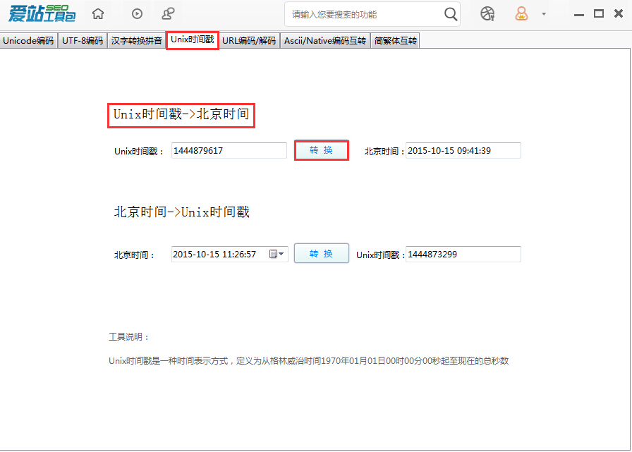This screenshot has height=452, width=632.
Task: Click the home icon in toolbar
Action: [97, 13]
